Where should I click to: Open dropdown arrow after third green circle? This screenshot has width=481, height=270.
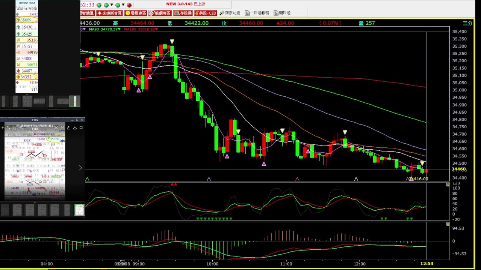coord(123,5)
